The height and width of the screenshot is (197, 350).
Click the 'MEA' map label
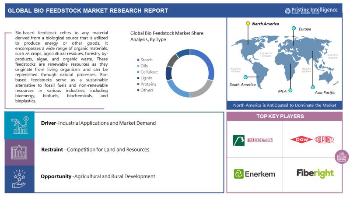tap(282, 91)
